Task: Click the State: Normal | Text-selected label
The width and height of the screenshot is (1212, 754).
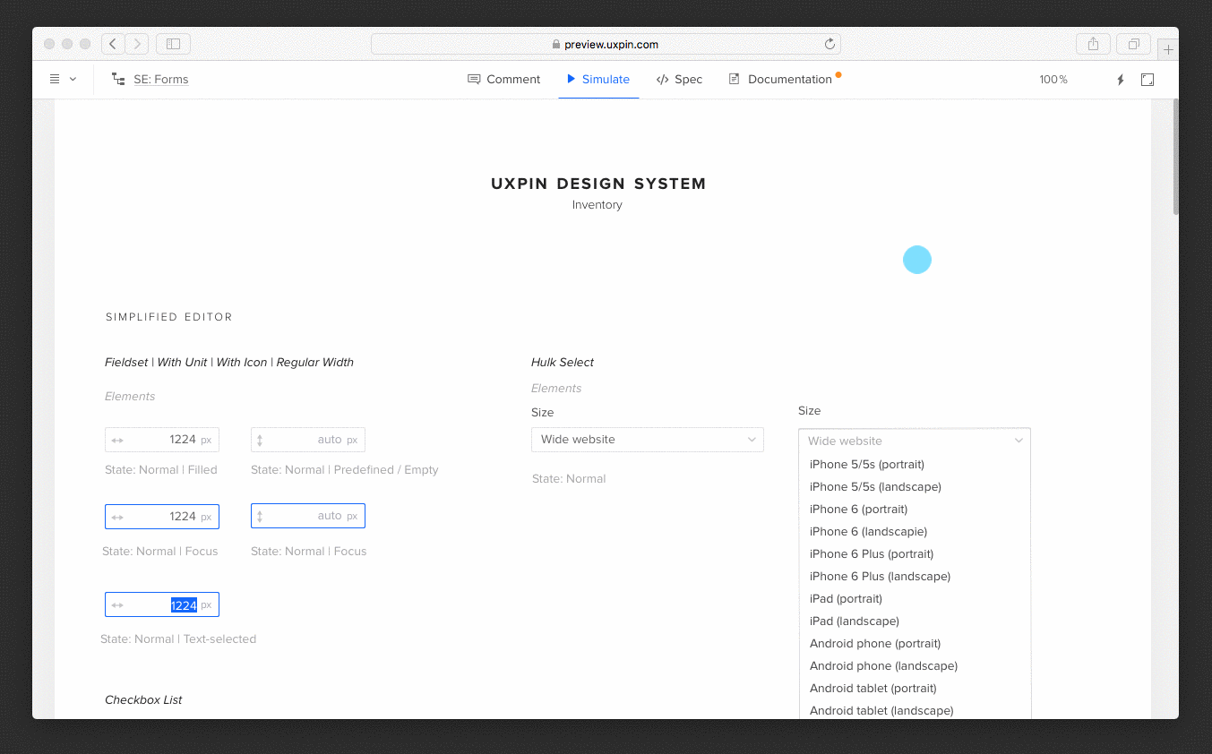Action: [x=178, y=639]
